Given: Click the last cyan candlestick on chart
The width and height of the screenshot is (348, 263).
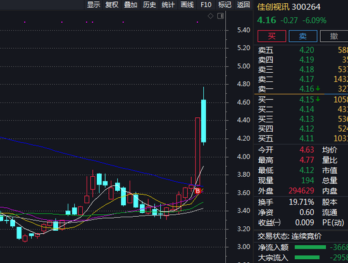Looking at the screenshot, I should click(204, 120).
